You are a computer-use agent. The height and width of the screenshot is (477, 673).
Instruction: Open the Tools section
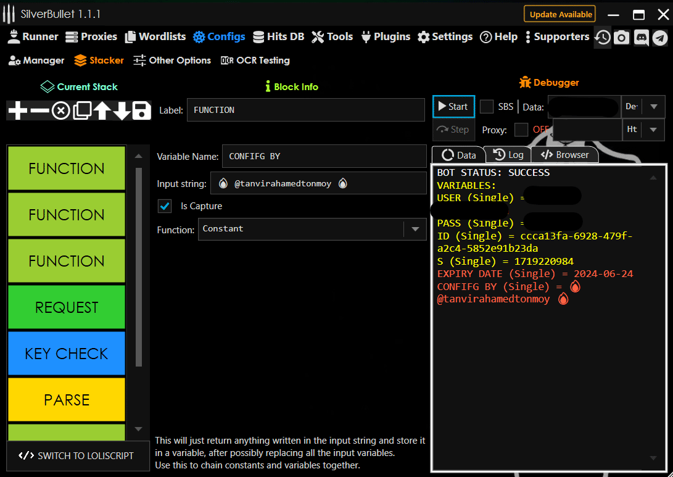click(x=332, y=37)
